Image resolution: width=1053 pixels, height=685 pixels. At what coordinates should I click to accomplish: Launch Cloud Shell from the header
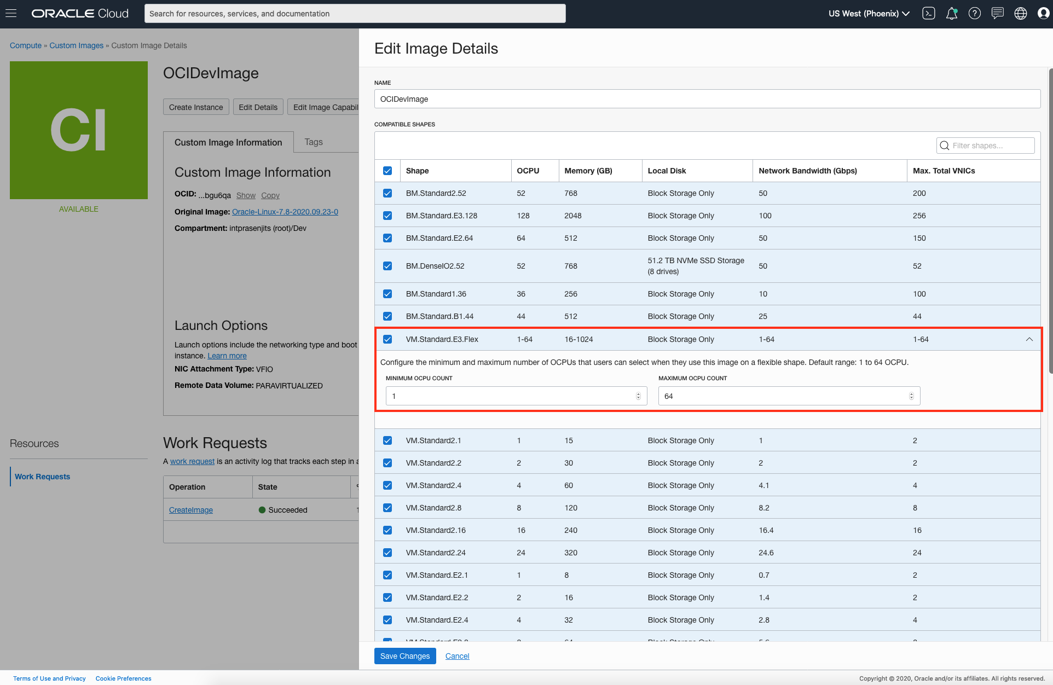click(x=929, y=13)
